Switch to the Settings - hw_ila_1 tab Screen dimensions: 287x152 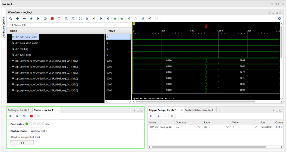19,110
